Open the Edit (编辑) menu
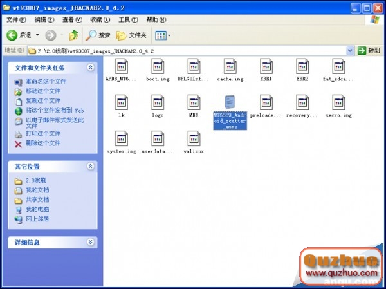386x289 pixels. point(44,20)
